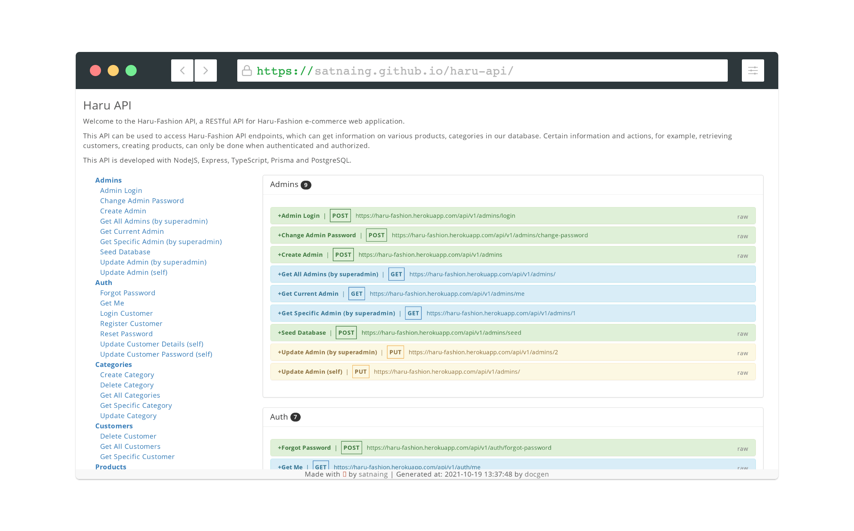This screenshot has height=531, width=854.
Task: Click the padlock icon in address bar
Action: (x=247, y=71)
